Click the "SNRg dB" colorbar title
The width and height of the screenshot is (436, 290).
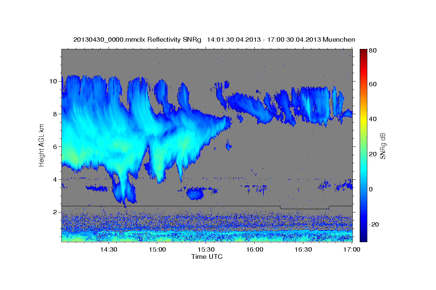tap(383, 145)
